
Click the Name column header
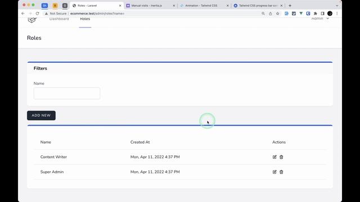pos(46,142)
